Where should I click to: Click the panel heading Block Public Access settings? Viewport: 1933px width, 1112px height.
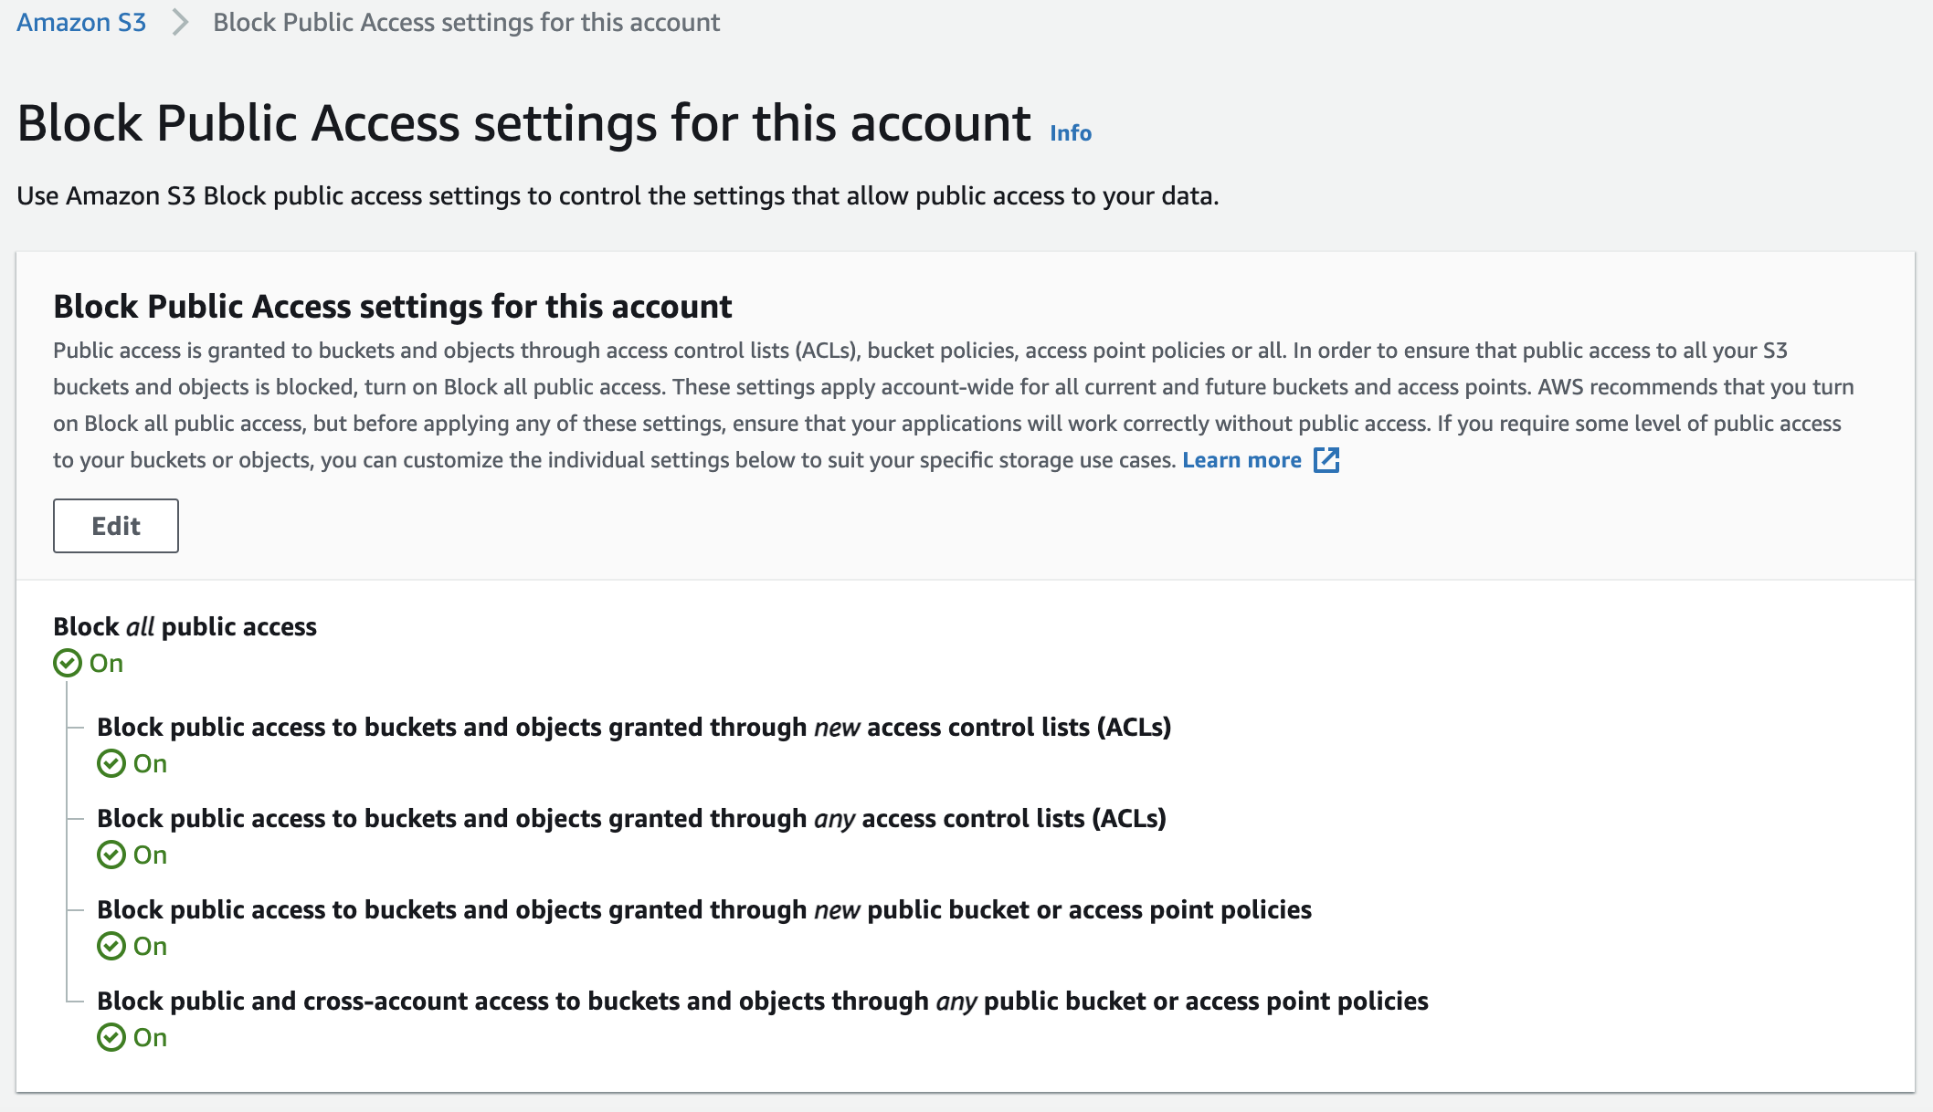tap(393, 307)
